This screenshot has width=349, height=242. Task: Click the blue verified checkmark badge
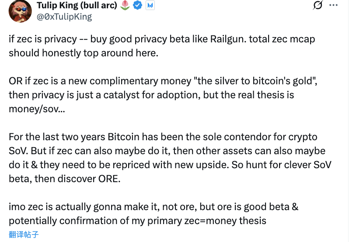pyautogui.click(x=137, y=6)
